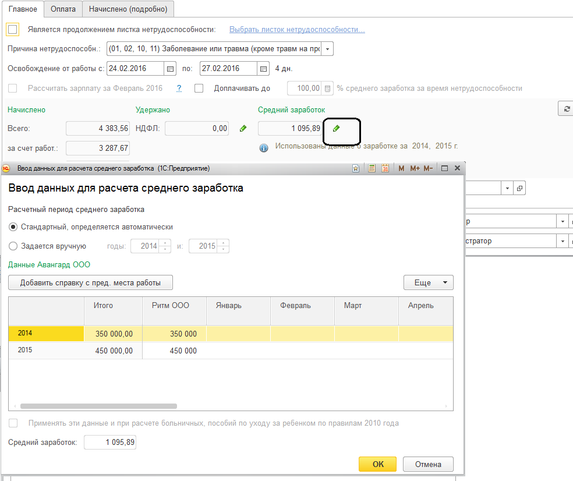The image size is (573, 481).
Task: Click the 450 000,00 Итого cell for 2015
Action: tap(113, 351)
